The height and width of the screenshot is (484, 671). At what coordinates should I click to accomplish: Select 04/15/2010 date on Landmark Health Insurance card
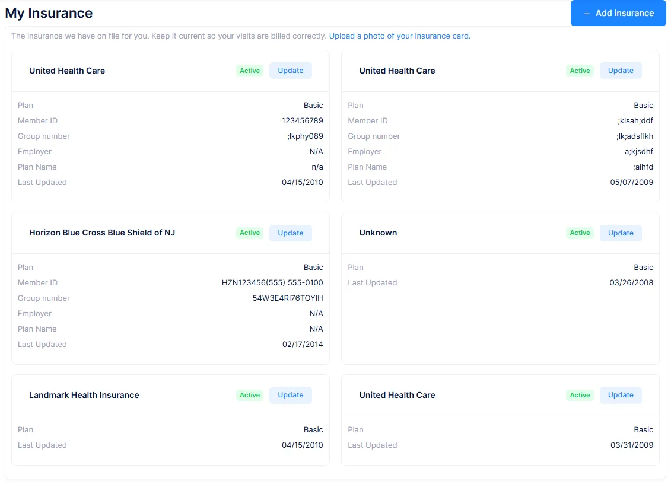point(302,445)
